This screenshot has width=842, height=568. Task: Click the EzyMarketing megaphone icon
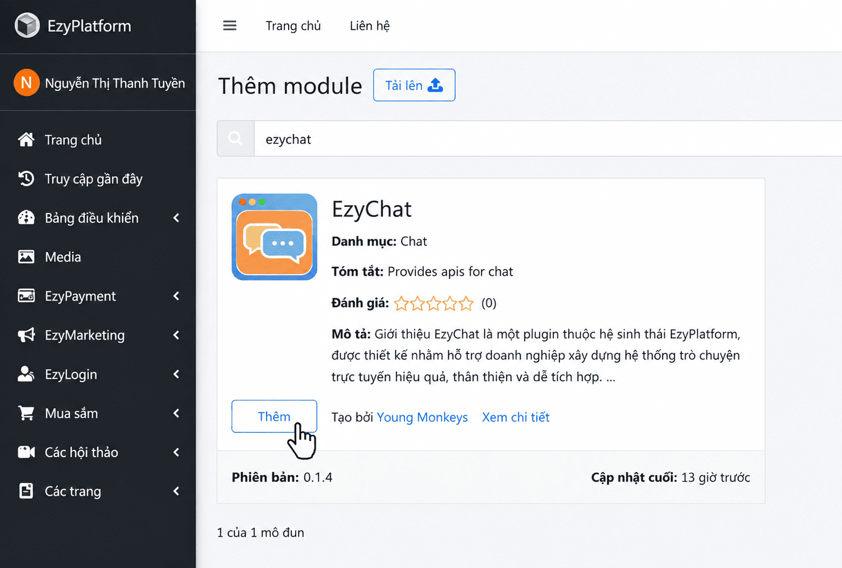click(26, 335)
